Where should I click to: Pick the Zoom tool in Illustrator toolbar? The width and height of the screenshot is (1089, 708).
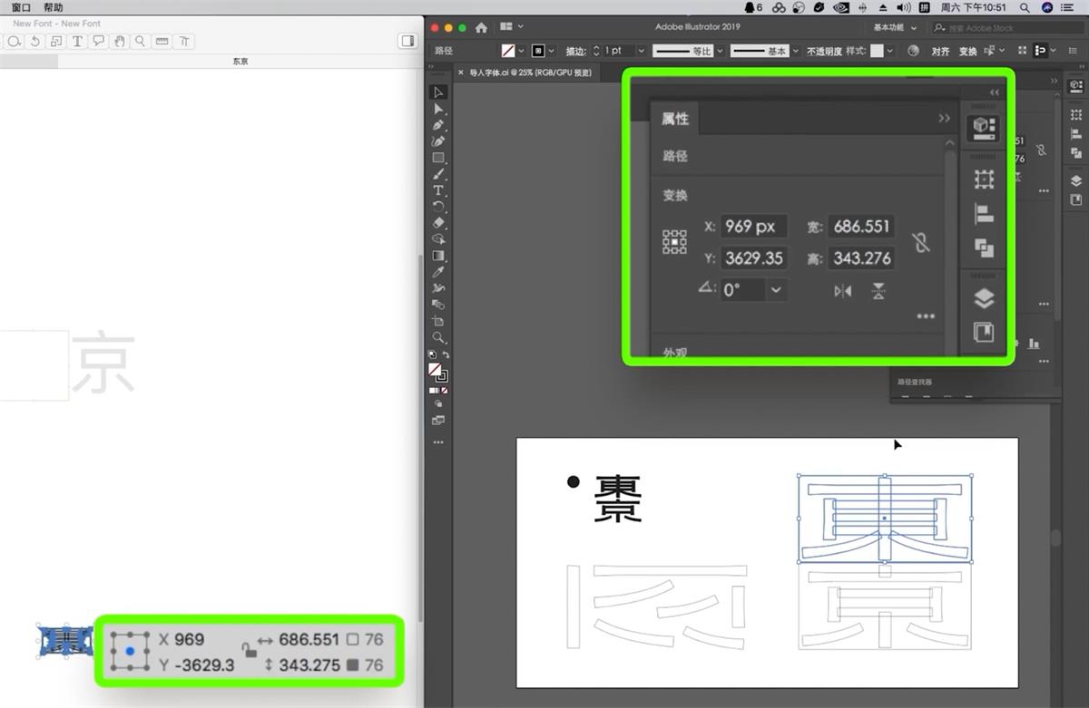(x=438, y=337)
